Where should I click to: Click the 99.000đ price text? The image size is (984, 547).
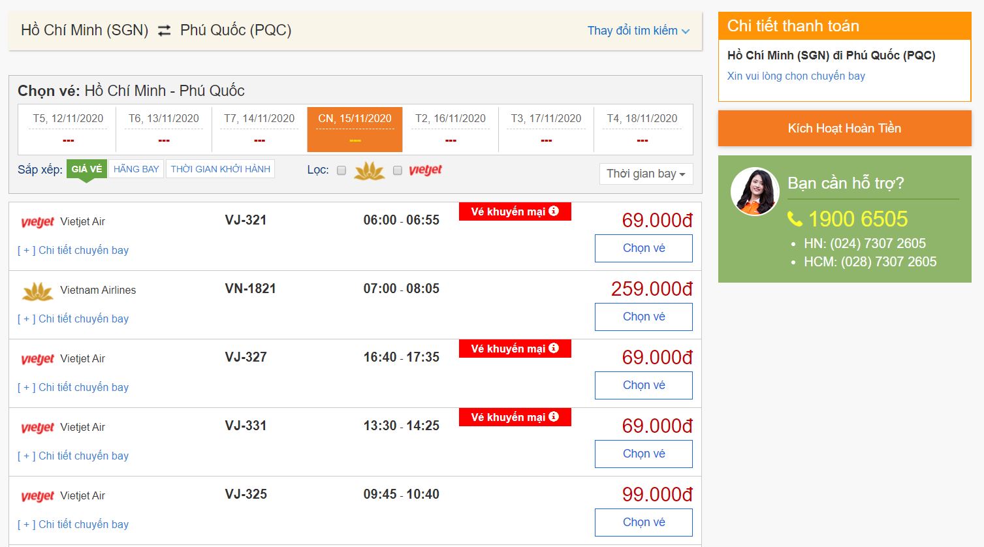(658, 494)
